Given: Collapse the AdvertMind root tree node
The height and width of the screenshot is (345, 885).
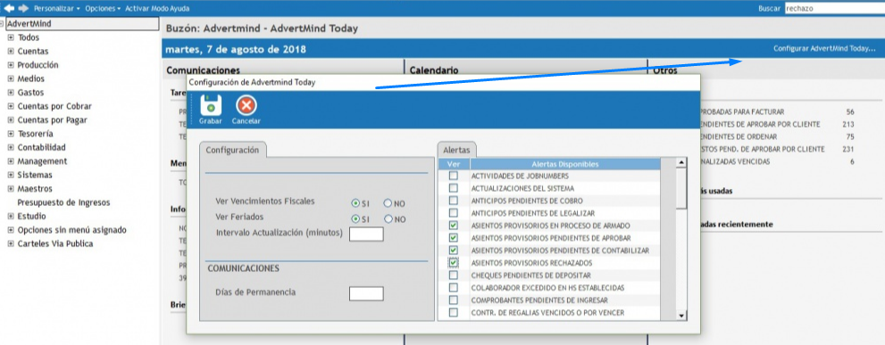Looking at the screenshot, I should [3, 24].
